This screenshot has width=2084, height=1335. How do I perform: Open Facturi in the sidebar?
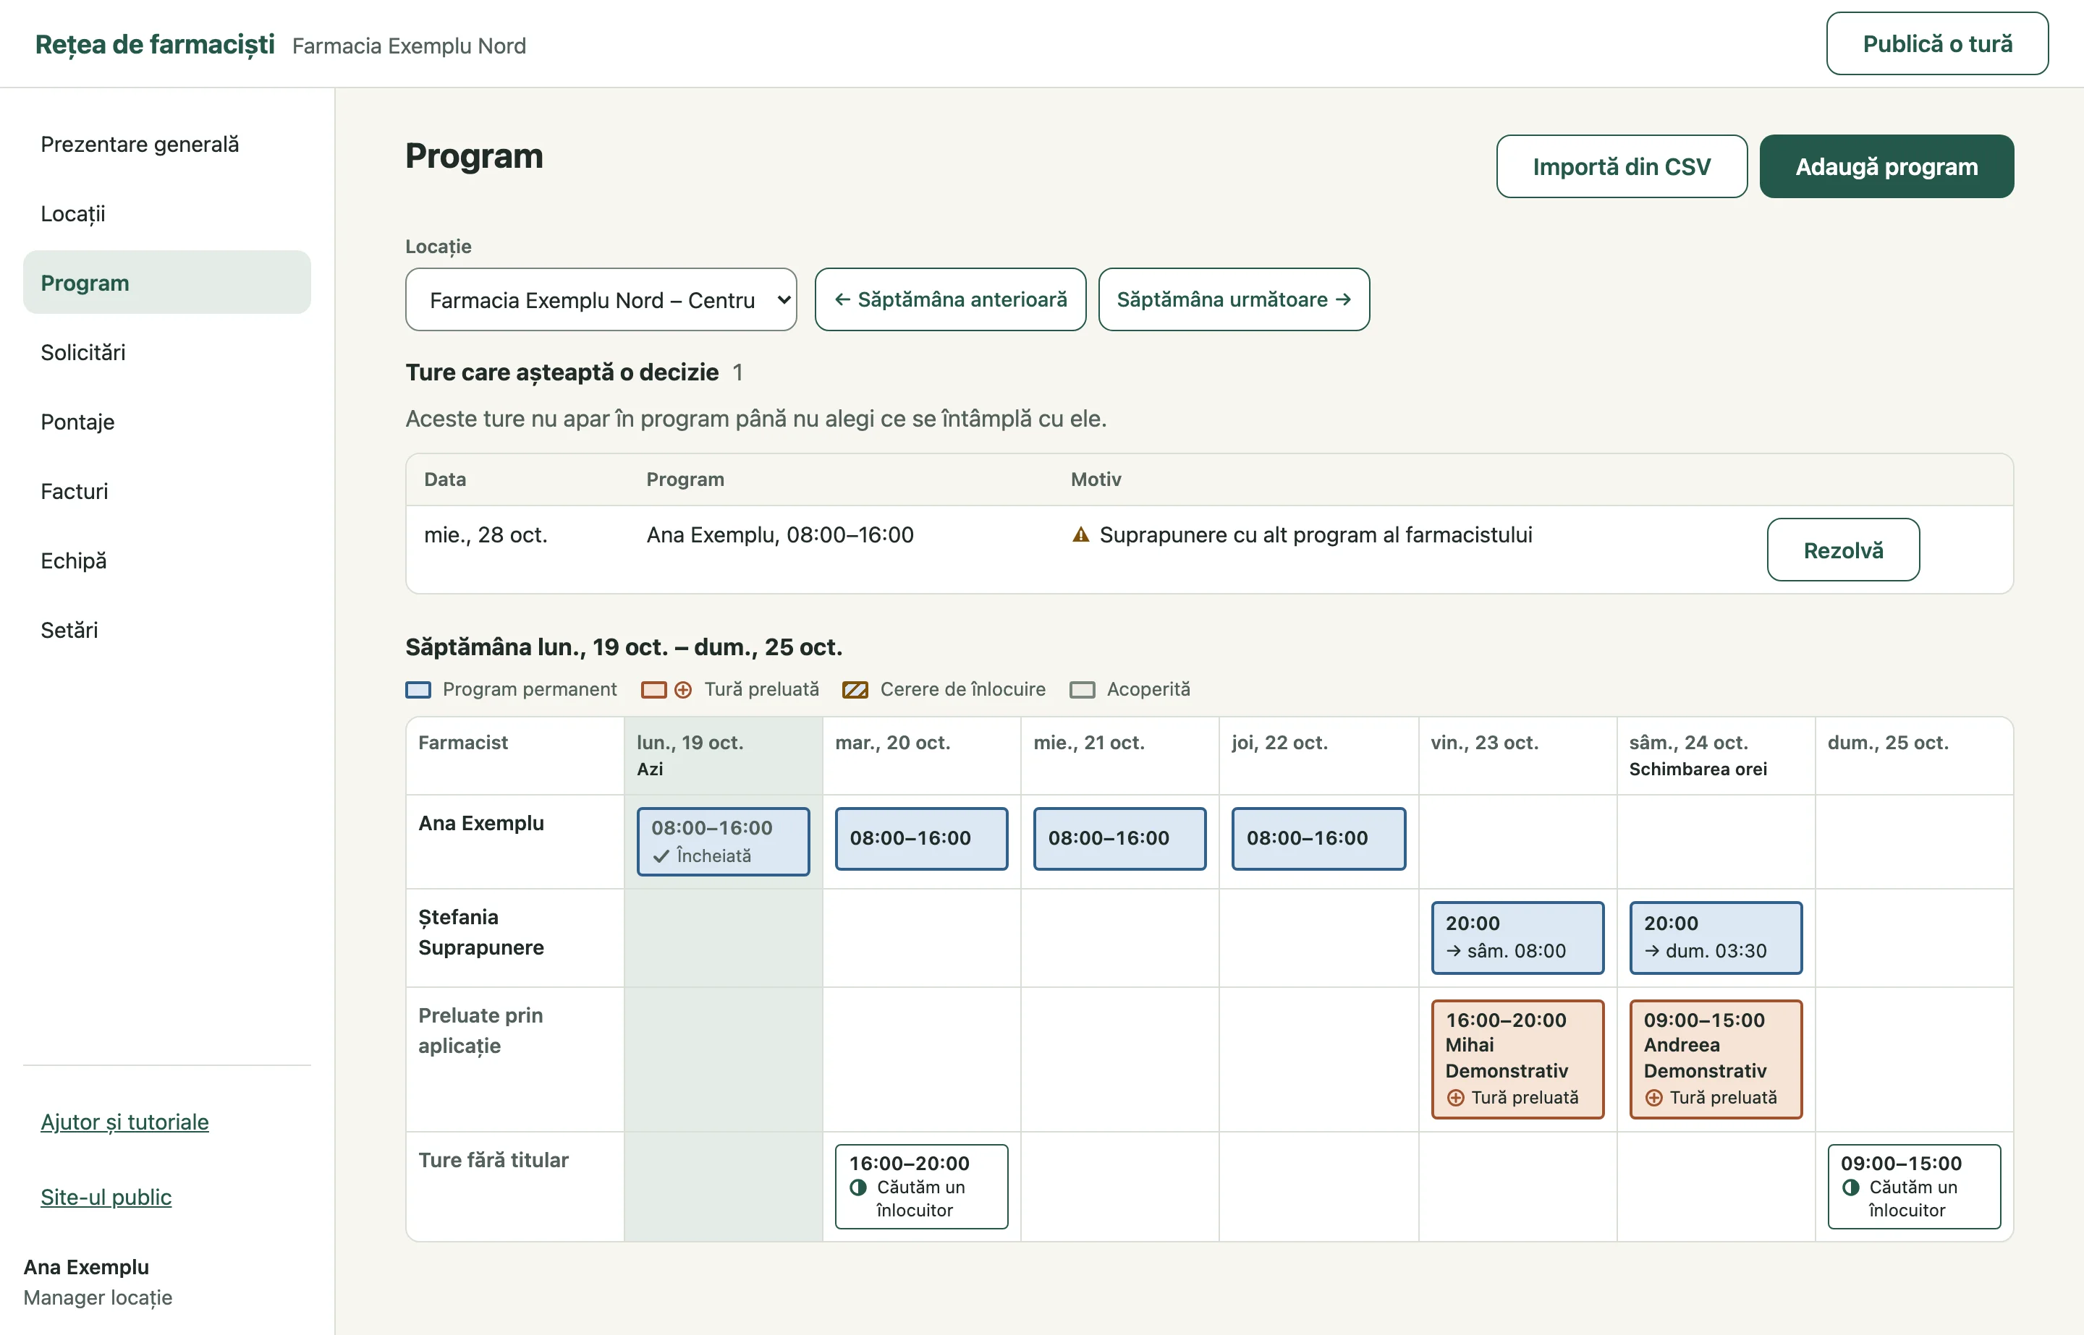(166, 490)
